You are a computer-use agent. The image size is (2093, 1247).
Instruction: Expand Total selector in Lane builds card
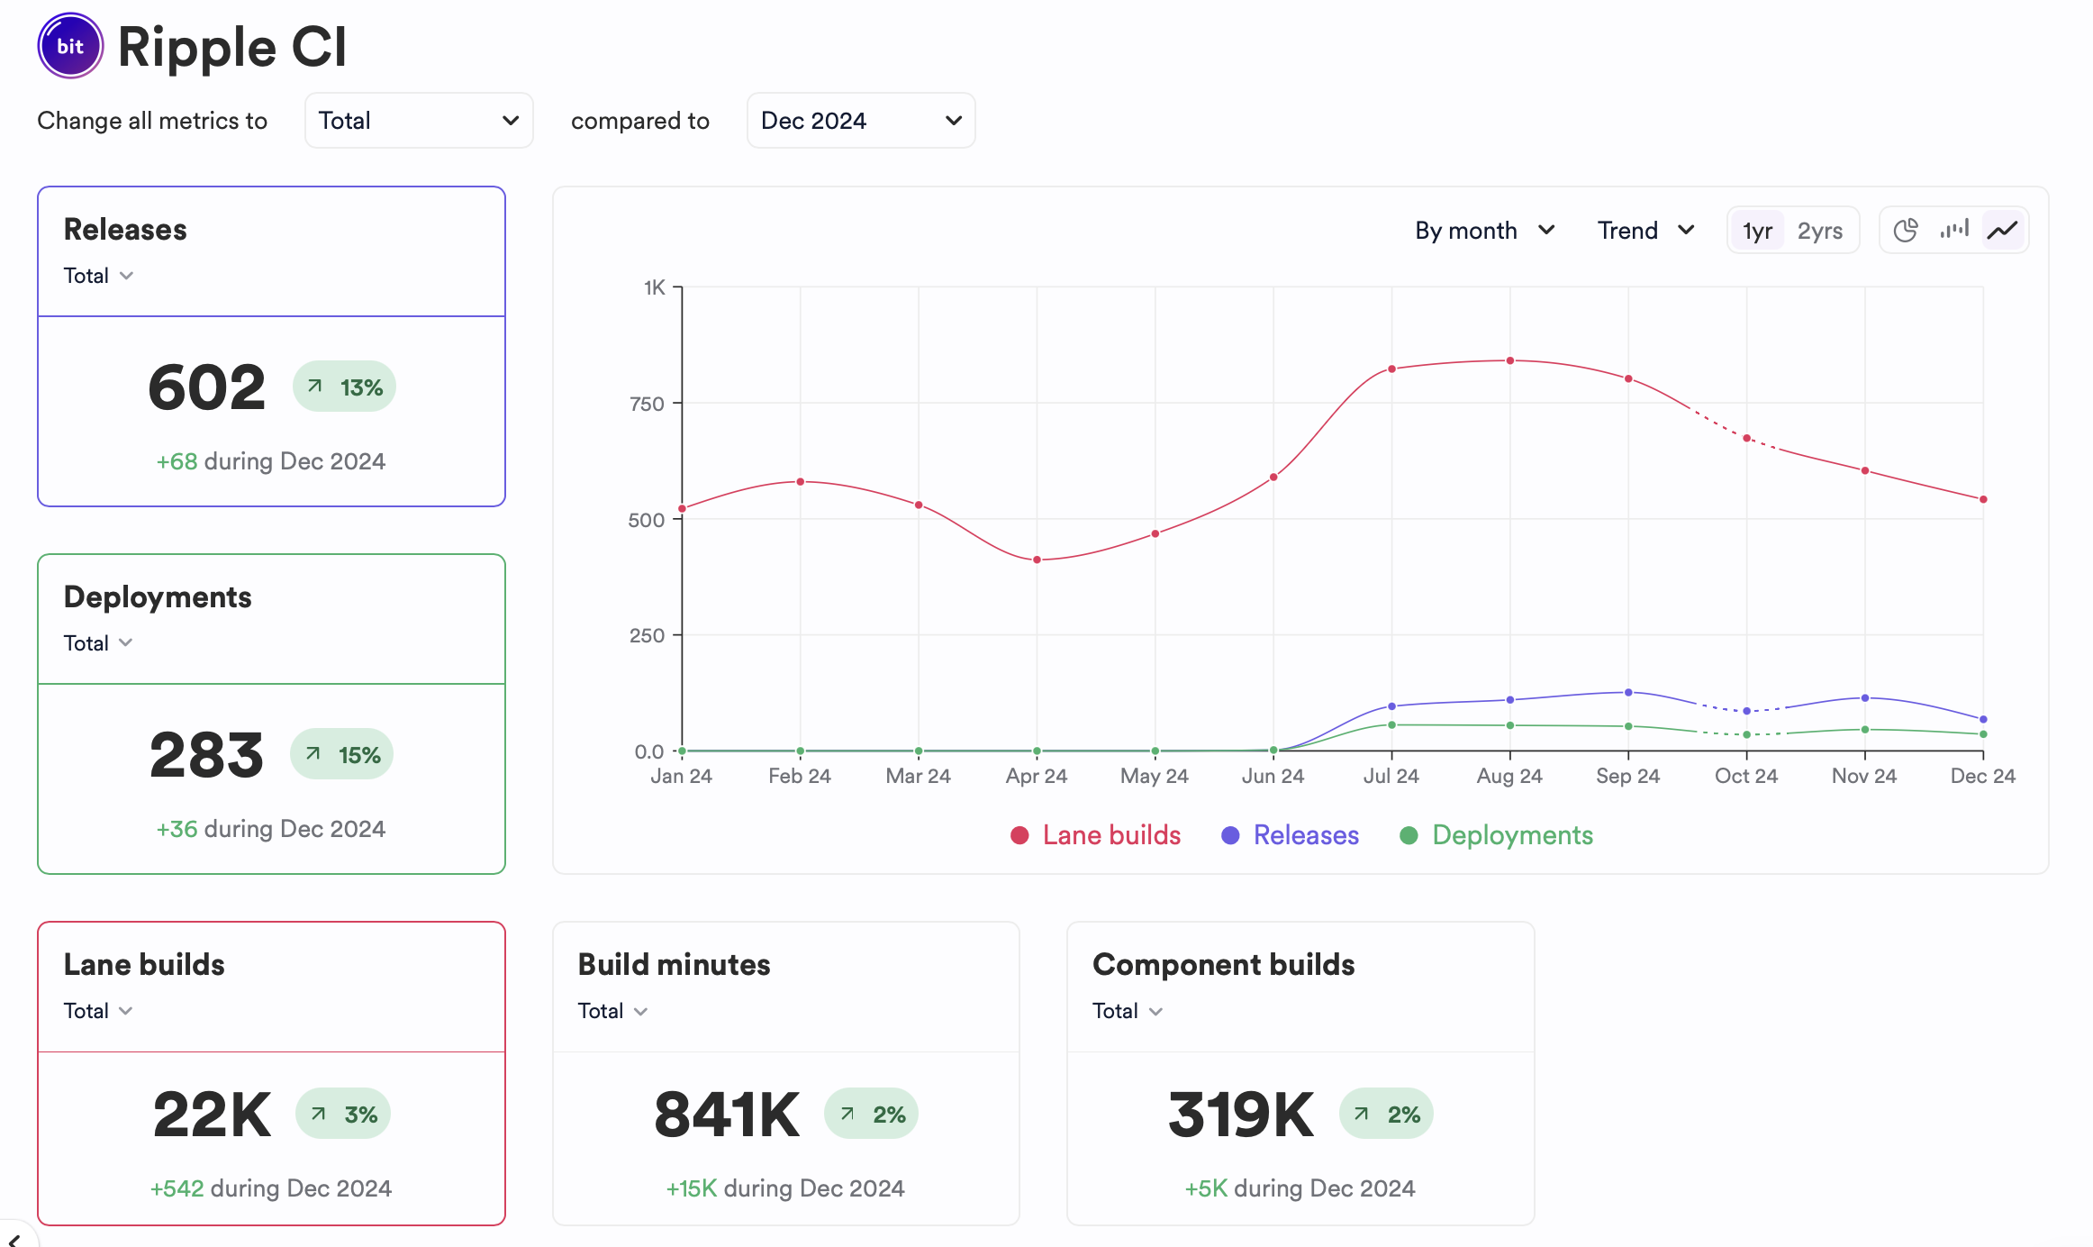(x=99, y=1011)
